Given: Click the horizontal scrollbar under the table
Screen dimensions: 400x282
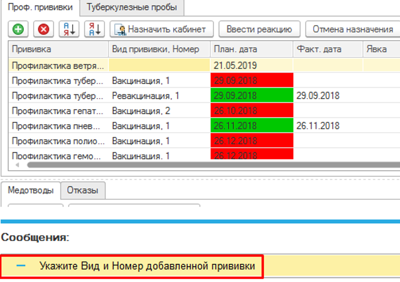Looking at the screenshot, I should click(211, 165).
